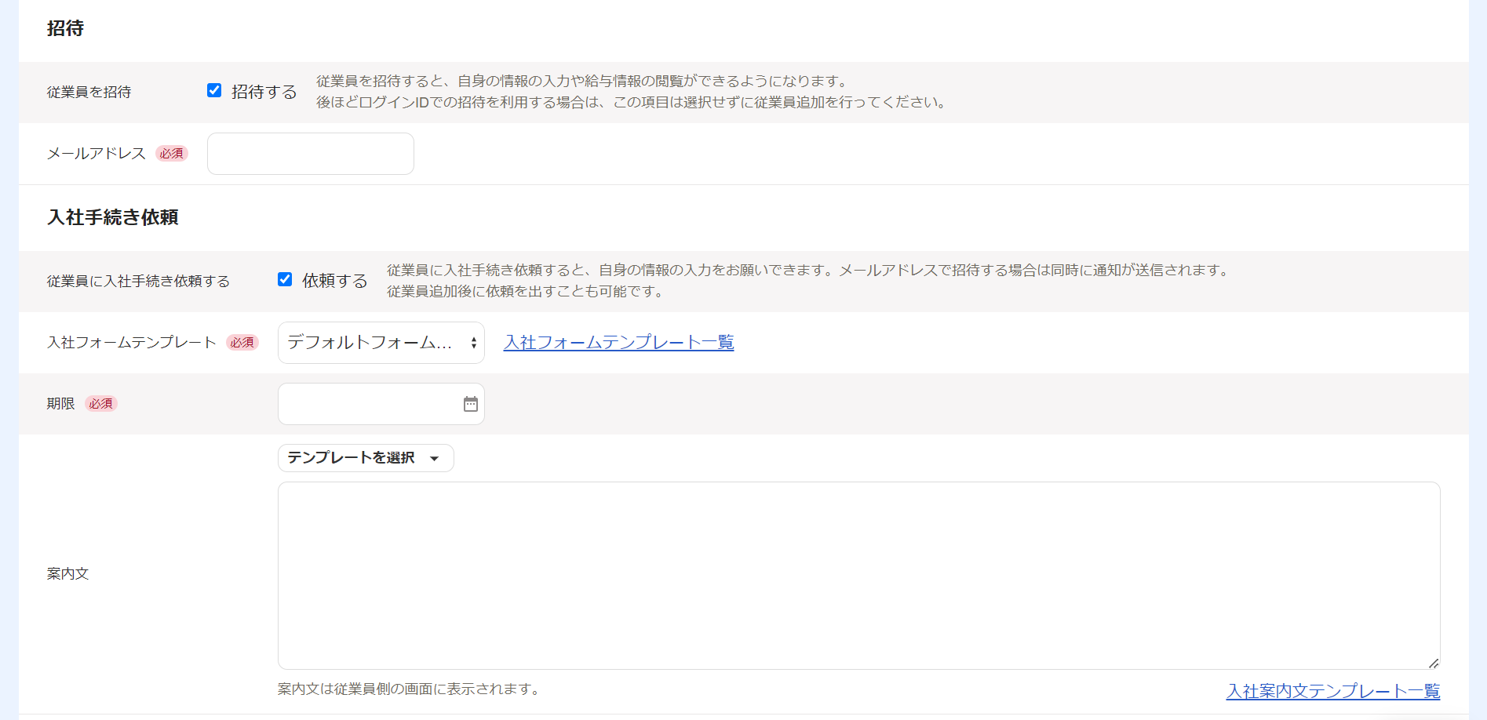Click the note 案内文は従業員側の画面に表示されます。
The image size is (1487, 720).
coord(409,689)
